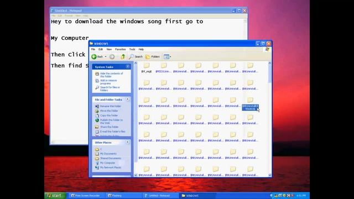The height and width of the screenshot is (199, 354).
Task: Click the My Computer icon in Other Places
Action: click(97, 163)
